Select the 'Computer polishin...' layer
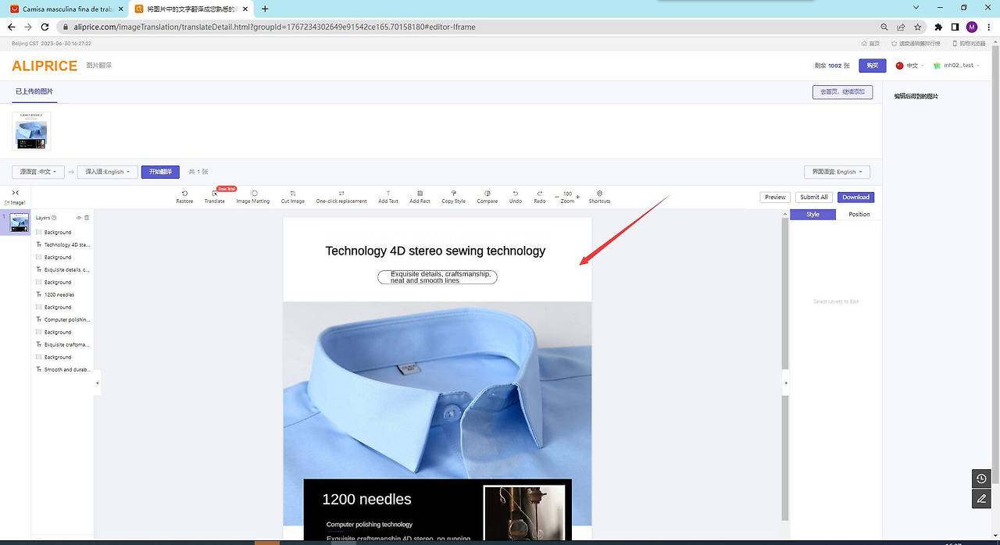The width and height of the screenshot is (1000, 545). click(x=63, y=319)
